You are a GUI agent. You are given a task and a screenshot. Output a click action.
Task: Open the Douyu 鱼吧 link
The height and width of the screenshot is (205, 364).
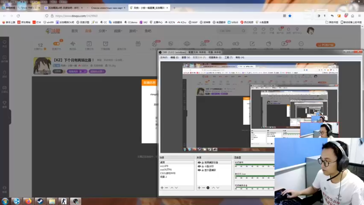click(x=148, y=31)
